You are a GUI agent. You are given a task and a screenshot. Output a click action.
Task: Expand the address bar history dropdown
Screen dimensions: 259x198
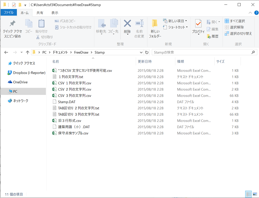[141, 52]
